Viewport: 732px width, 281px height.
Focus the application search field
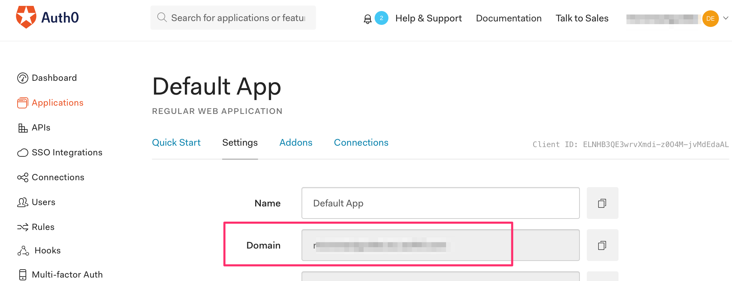point(233,18)
